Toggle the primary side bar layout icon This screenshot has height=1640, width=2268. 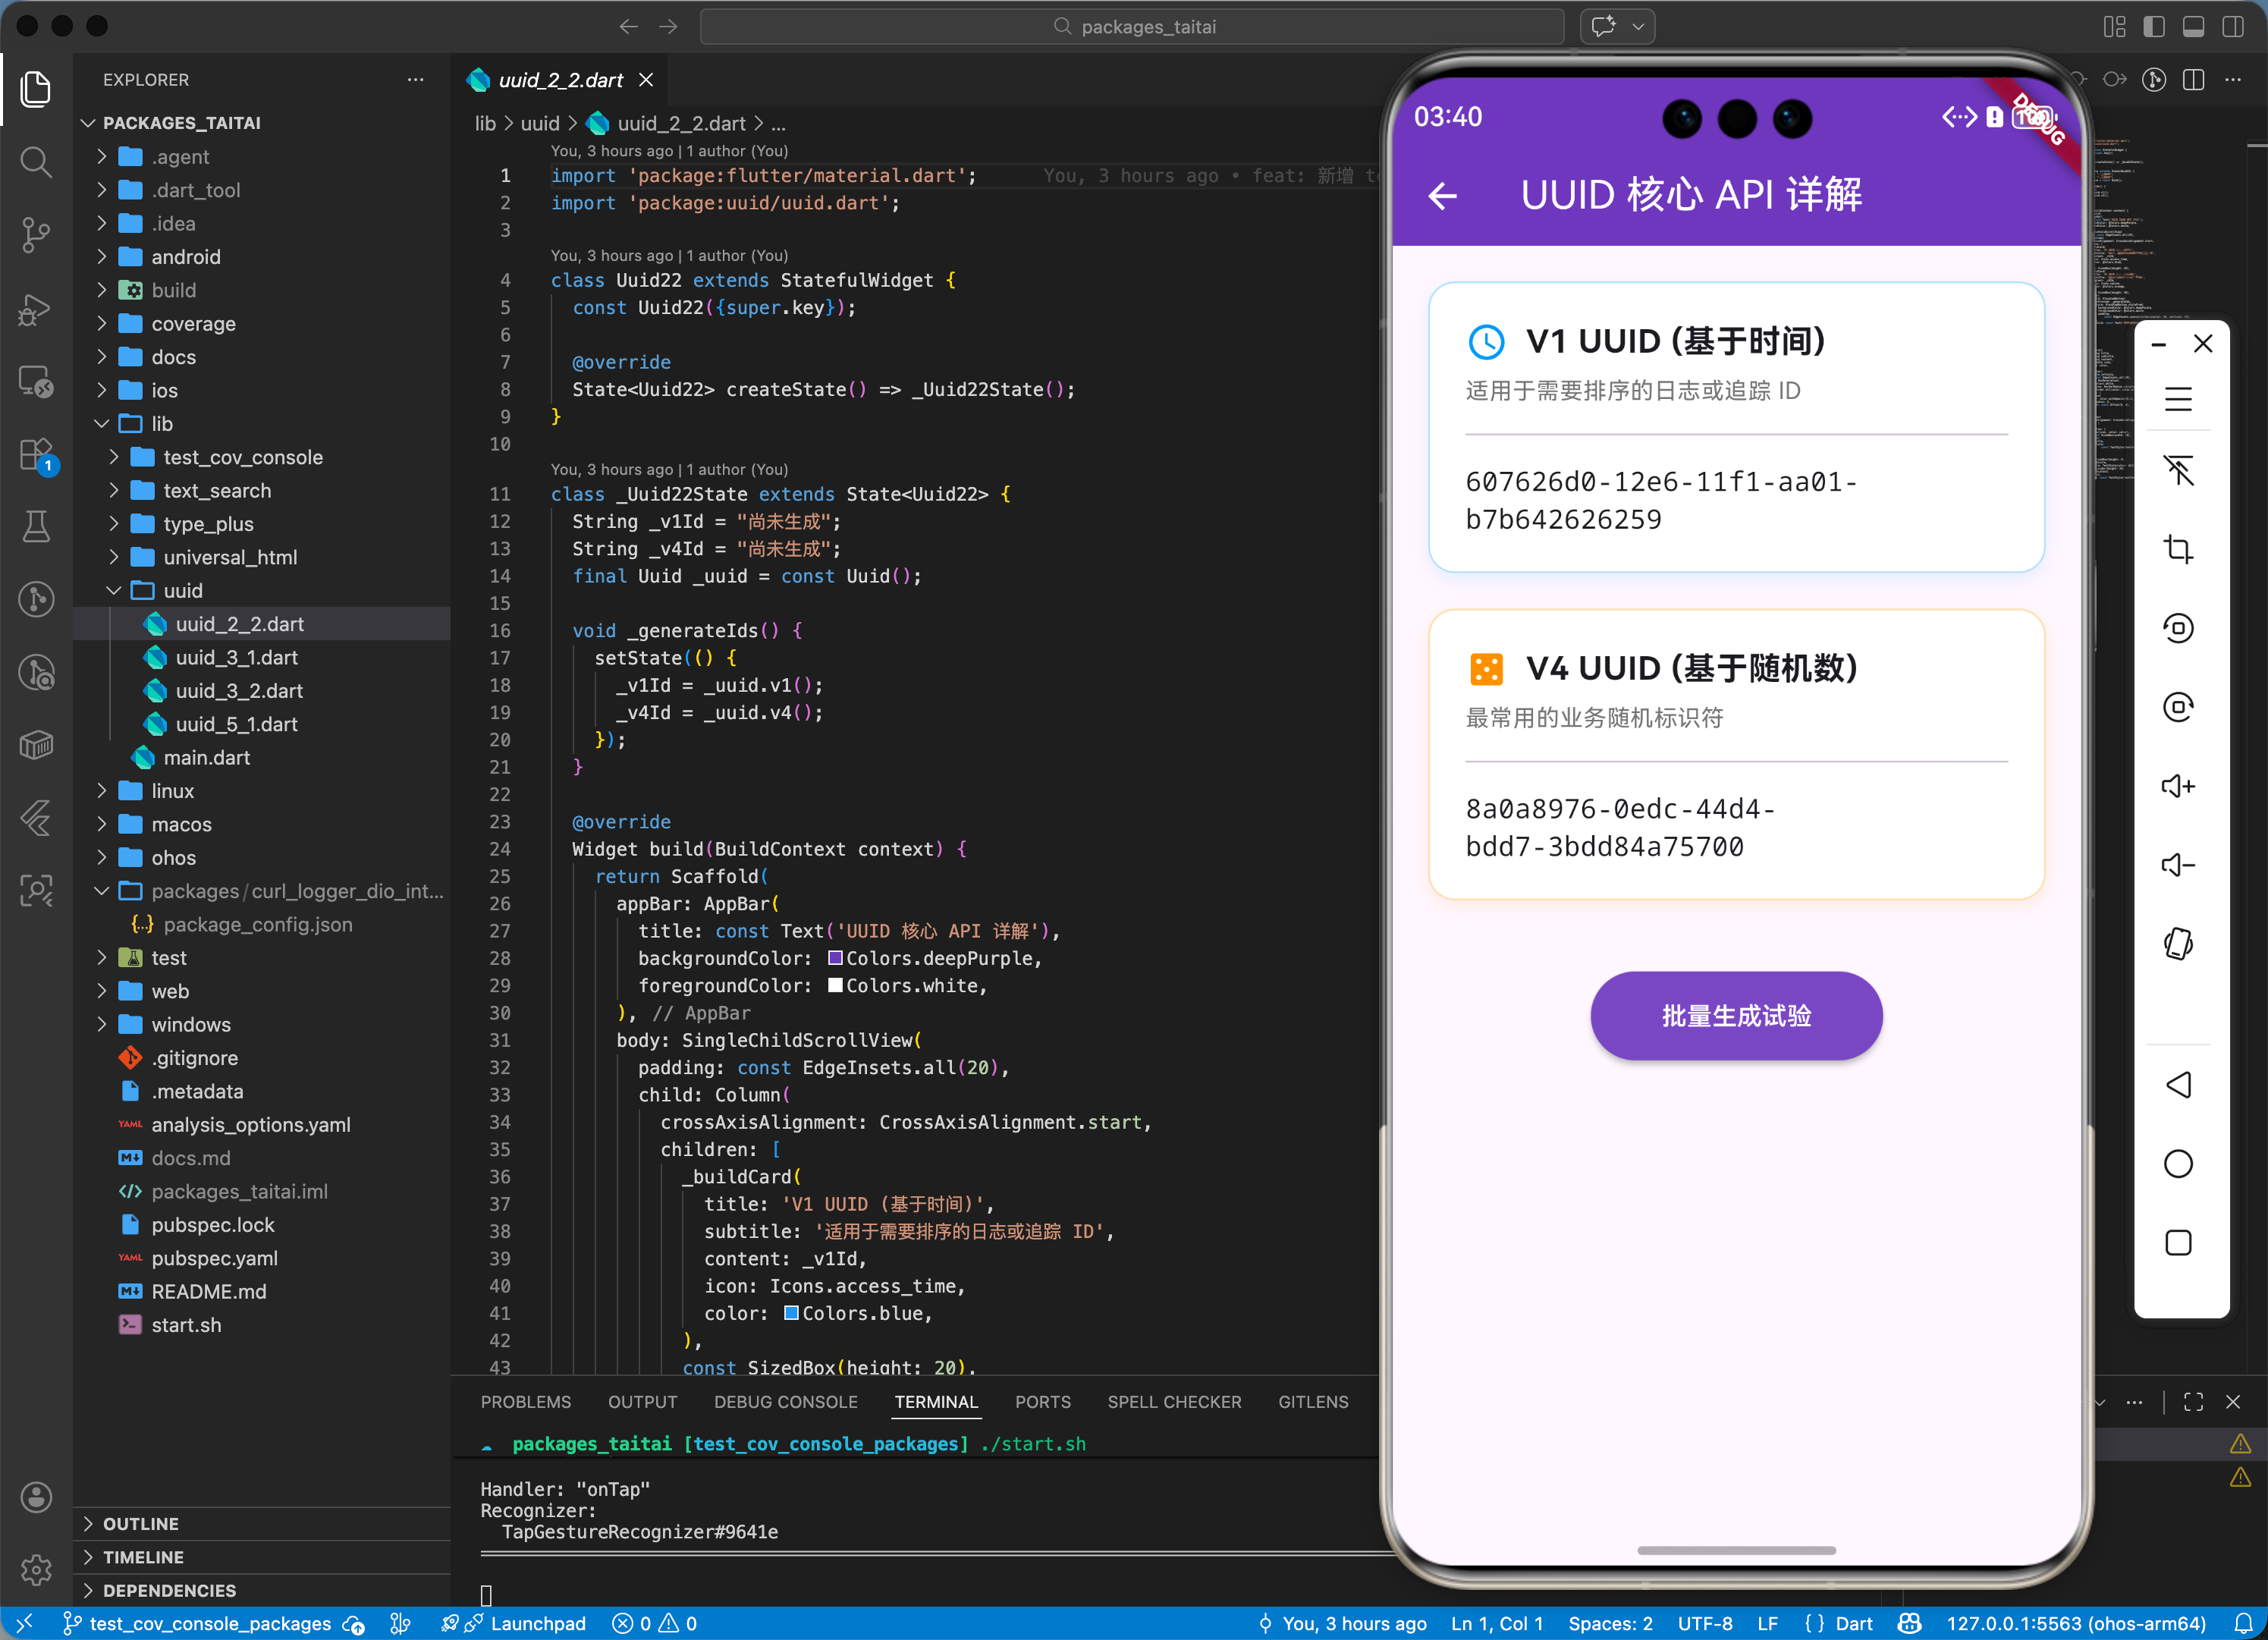(x=2154, y=27)
